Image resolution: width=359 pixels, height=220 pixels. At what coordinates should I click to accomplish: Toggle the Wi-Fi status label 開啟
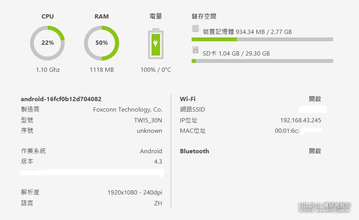315,99
